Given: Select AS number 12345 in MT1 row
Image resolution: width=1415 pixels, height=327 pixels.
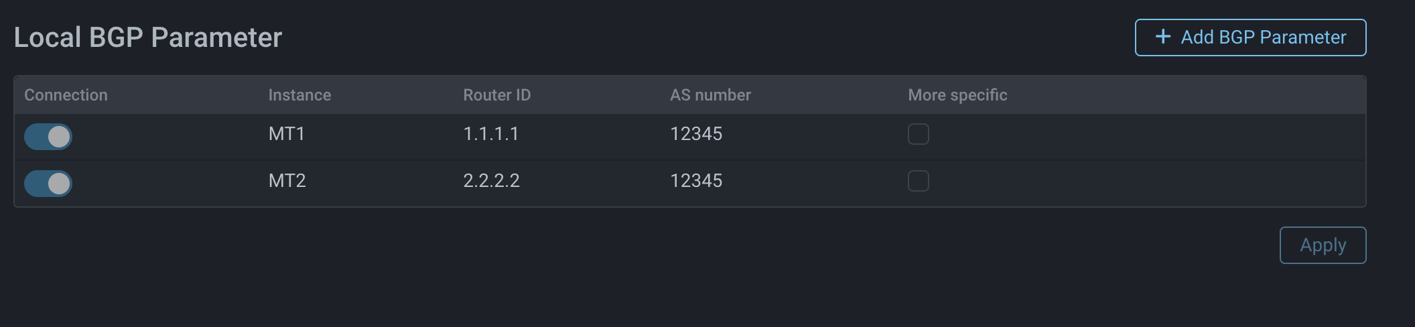Looking at the screenshot, I should 696,134.
